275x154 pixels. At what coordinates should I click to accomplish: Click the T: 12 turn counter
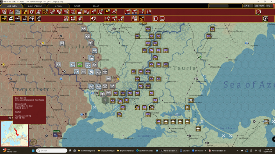(x=269, y=6)
